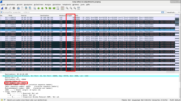The height and width of the screenshot is (101, 181).
Task: Sort by the No. column header
Action: pyautogui.click(x=4, y=16)
